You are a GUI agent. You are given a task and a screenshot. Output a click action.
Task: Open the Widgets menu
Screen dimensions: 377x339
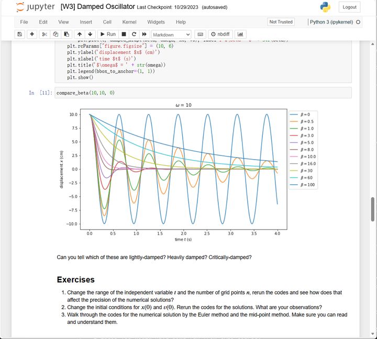coord(156,22)
